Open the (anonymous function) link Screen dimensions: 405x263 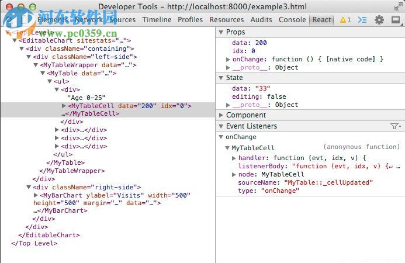(x=361, y=147)
